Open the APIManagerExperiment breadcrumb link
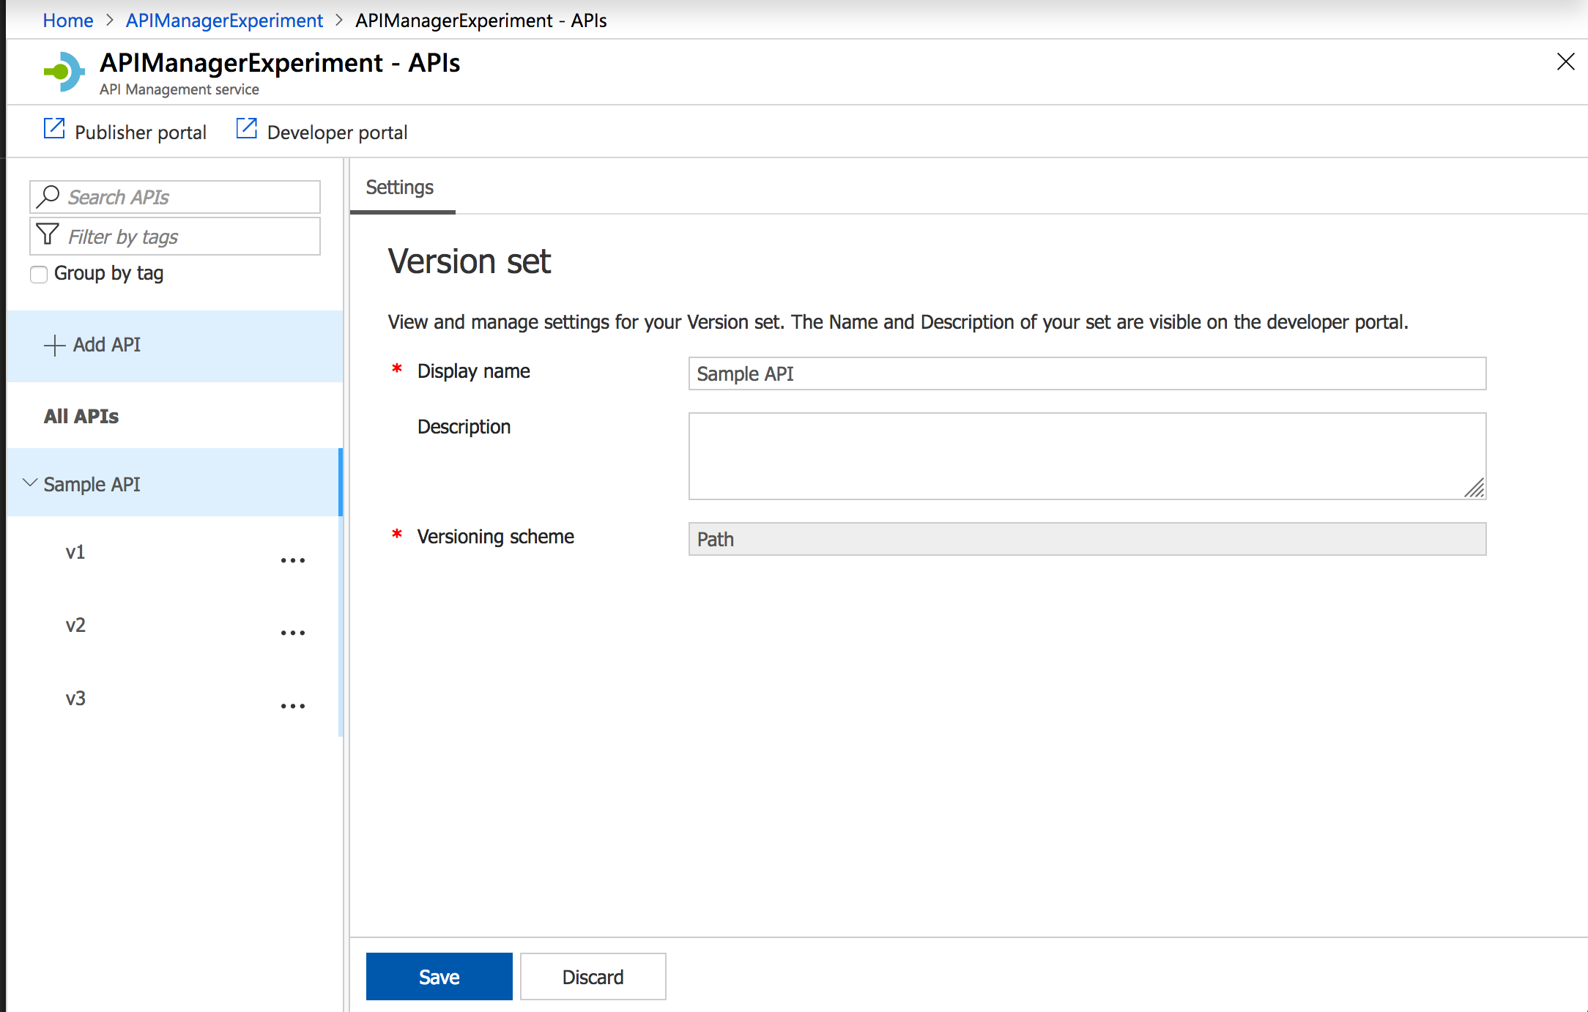 coord(224,21)
